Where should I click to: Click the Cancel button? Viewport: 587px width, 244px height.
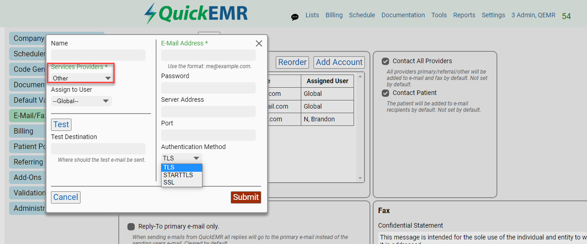[66, 197]
